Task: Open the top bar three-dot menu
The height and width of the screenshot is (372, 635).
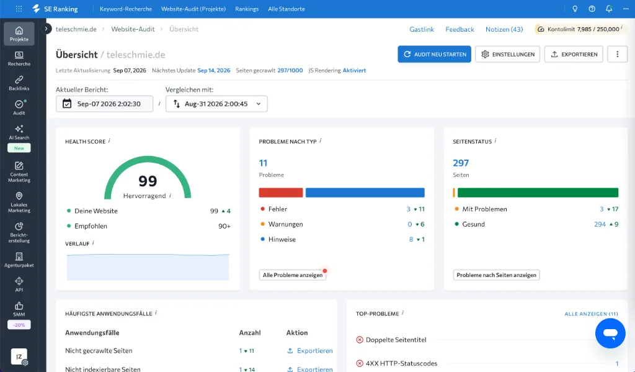Action: click(626, 9)
